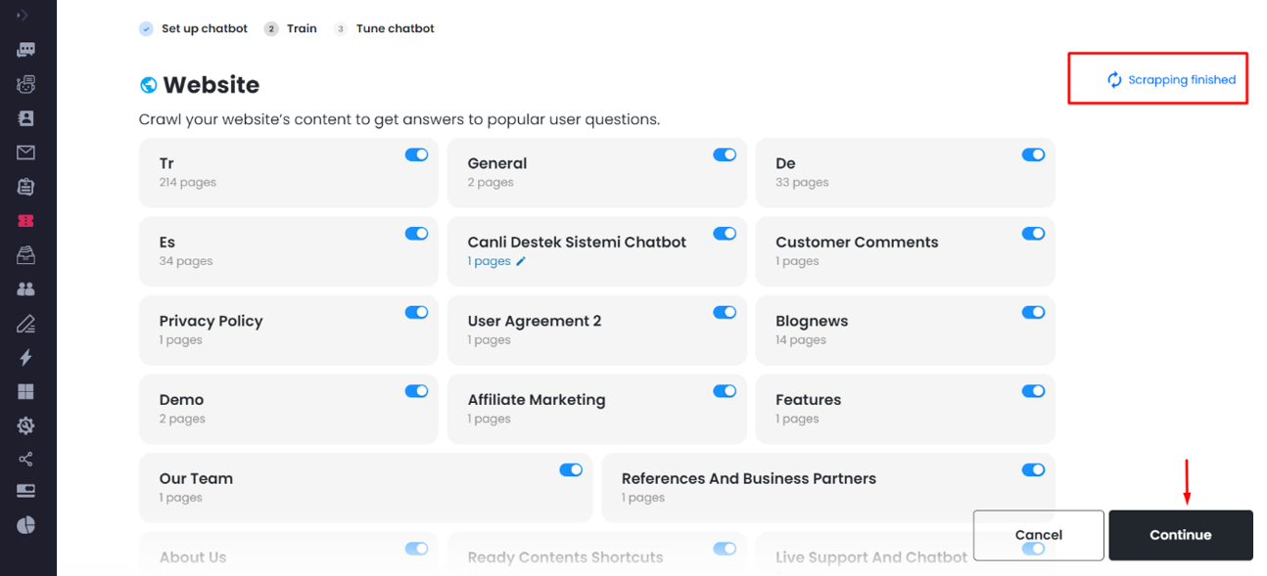Open the settings gear sidebar icon
The image size is (1267, 576).
(x=26, y=425)
